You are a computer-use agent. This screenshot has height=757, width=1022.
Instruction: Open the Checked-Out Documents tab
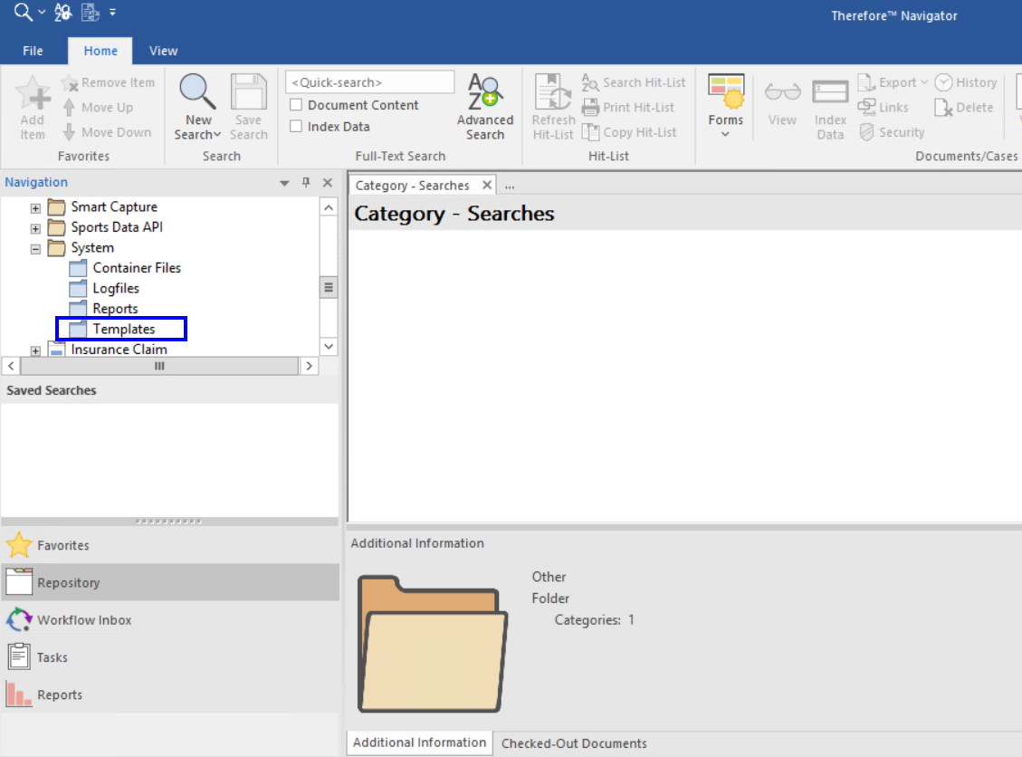574,743
